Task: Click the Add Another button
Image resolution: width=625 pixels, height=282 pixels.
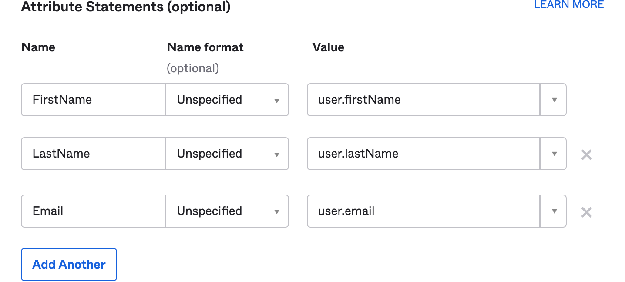Action: [x=68, y=264]
